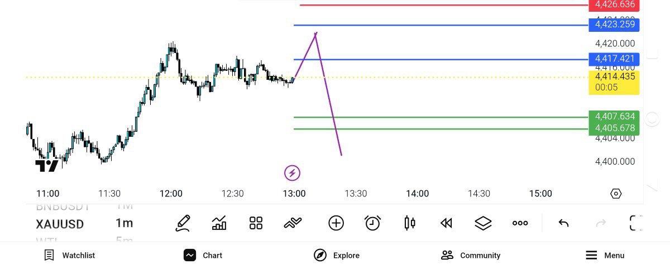Image resolution: width=670 pixels, height=269 pixels.
Task: Toggle fullscreen chart mode
Action: tap(636, 223)
